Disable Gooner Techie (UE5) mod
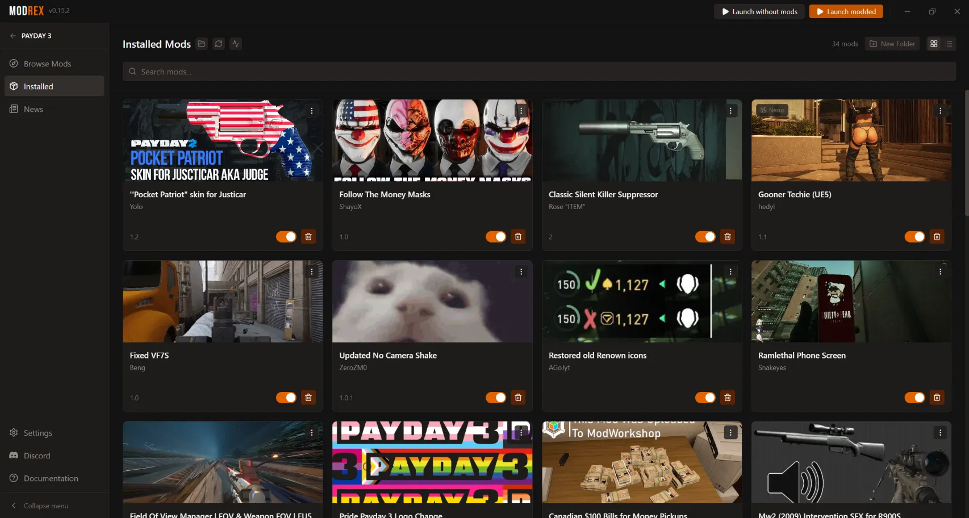This screenshot has height=518, width=969. [x=915, y=236]
